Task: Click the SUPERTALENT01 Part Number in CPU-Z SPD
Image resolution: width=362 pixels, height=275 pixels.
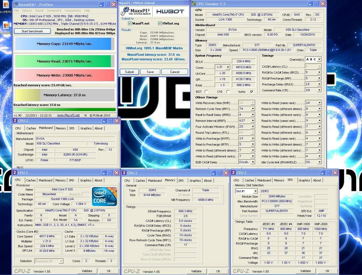Action: click(x=276, y=211)
